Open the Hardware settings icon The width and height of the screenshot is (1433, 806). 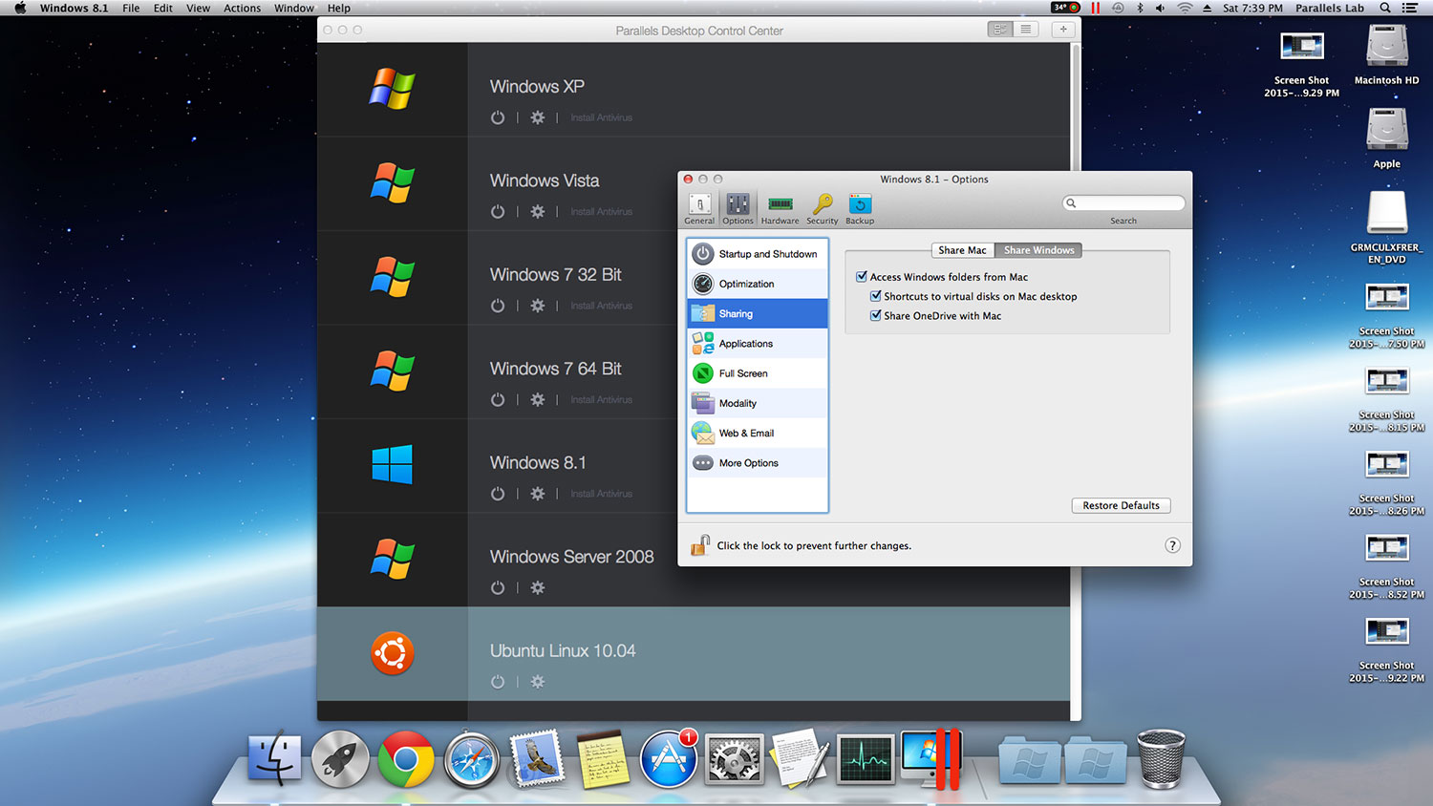pyautogui.click(x=780, y=209)
